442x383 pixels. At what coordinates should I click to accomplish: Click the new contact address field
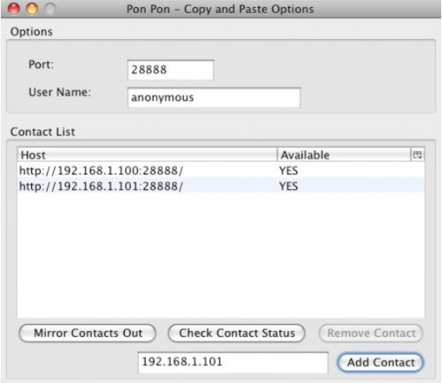232,362
